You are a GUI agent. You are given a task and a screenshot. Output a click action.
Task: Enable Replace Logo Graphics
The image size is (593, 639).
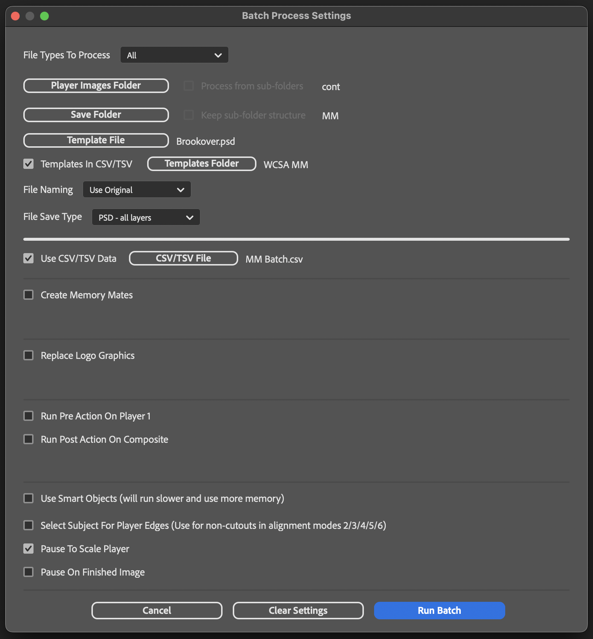[28, 355]
